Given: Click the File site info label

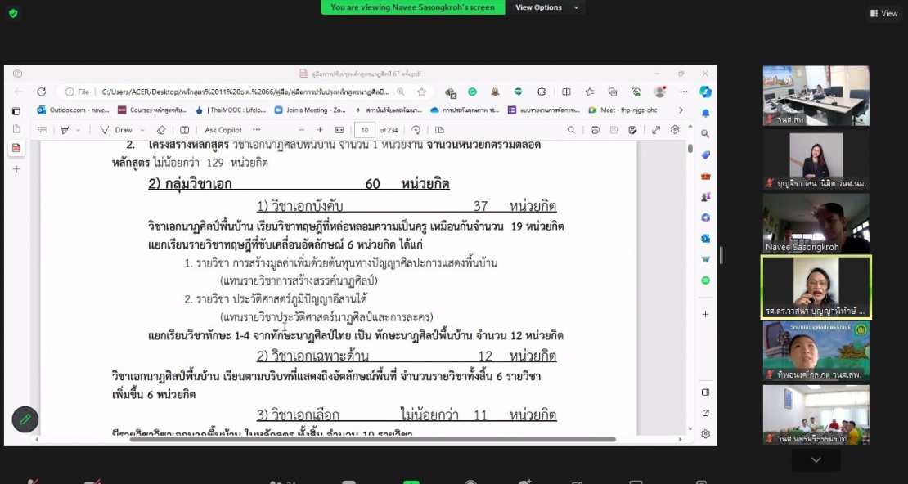Looking at the screenshot, I should pyautogui.click(x=78, y=92).
